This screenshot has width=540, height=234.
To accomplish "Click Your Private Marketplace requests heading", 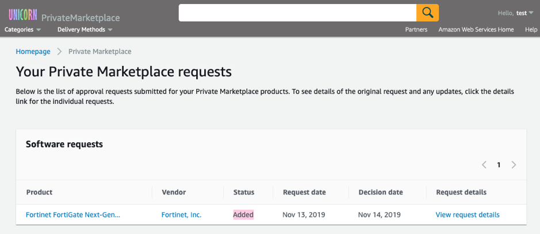I will click(124, 72).
